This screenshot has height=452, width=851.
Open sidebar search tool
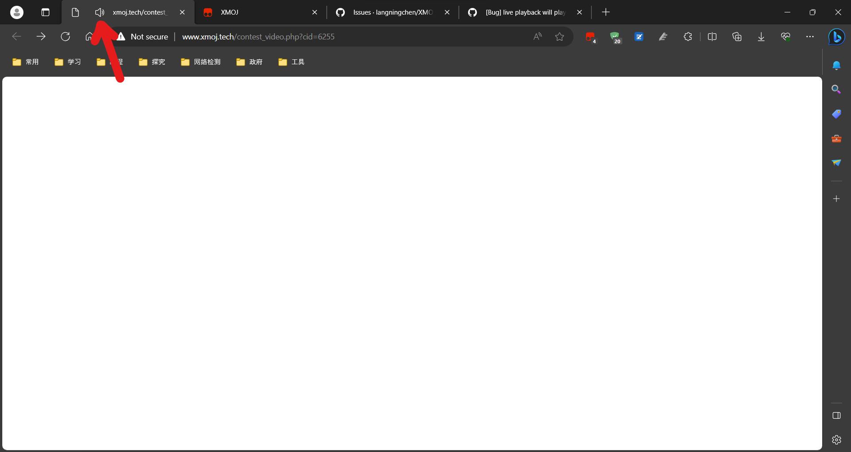(836, 89)
